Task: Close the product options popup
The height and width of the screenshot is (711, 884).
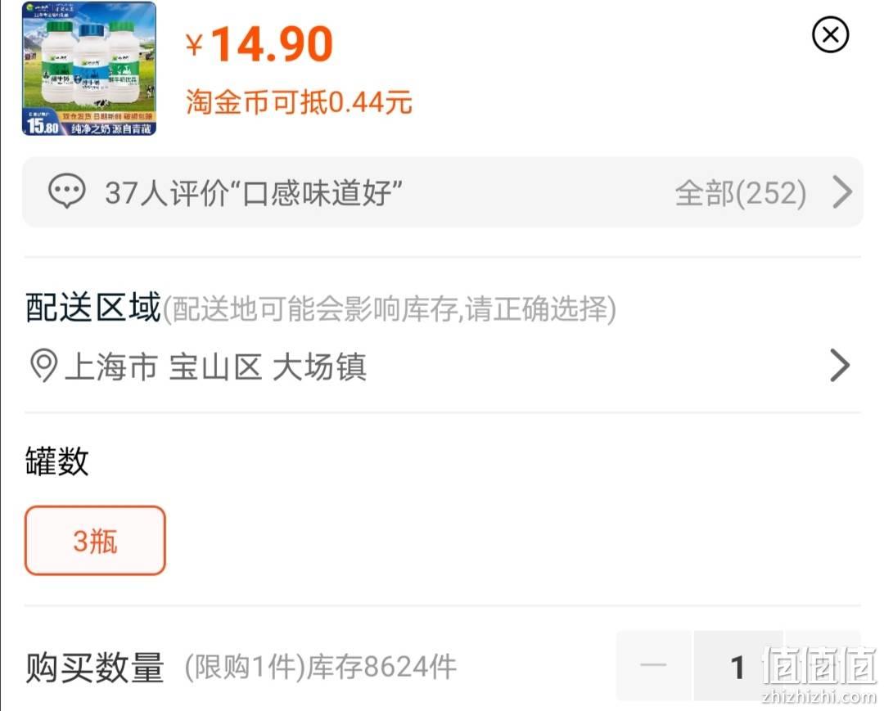Action: click(830, 35)
